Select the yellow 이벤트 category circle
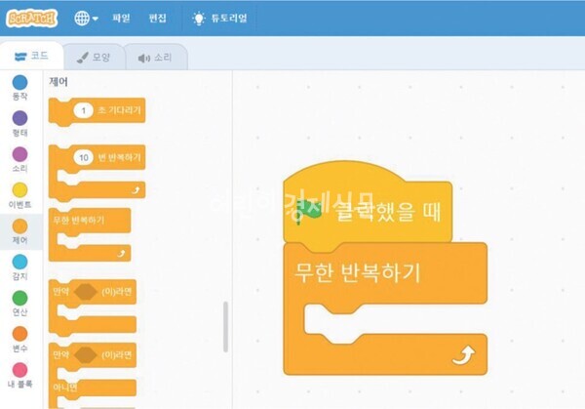 pos(19,189)
